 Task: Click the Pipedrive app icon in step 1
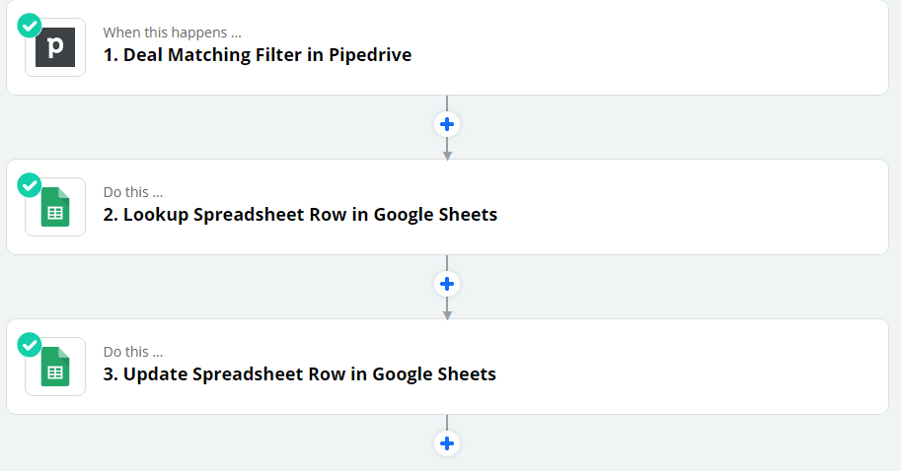55,47
